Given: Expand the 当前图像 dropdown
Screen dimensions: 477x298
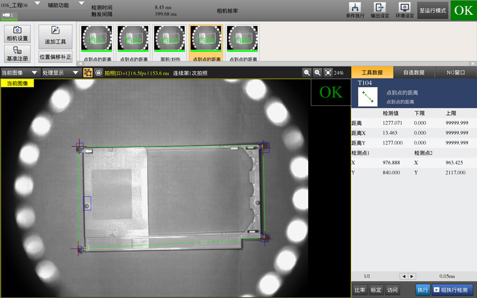Looking at the screenshot, I should point(34,72).
